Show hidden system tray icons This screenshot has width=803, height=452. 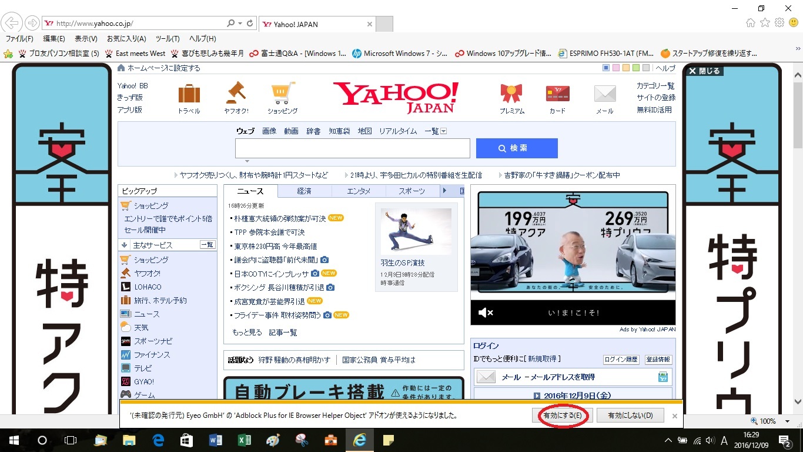coord(668,440)
